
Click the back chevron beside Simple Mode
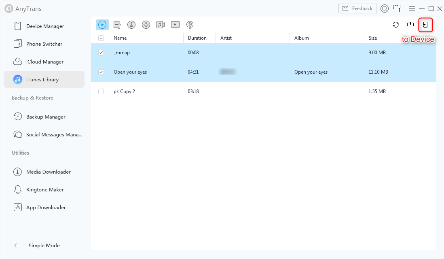pos(16,245)
